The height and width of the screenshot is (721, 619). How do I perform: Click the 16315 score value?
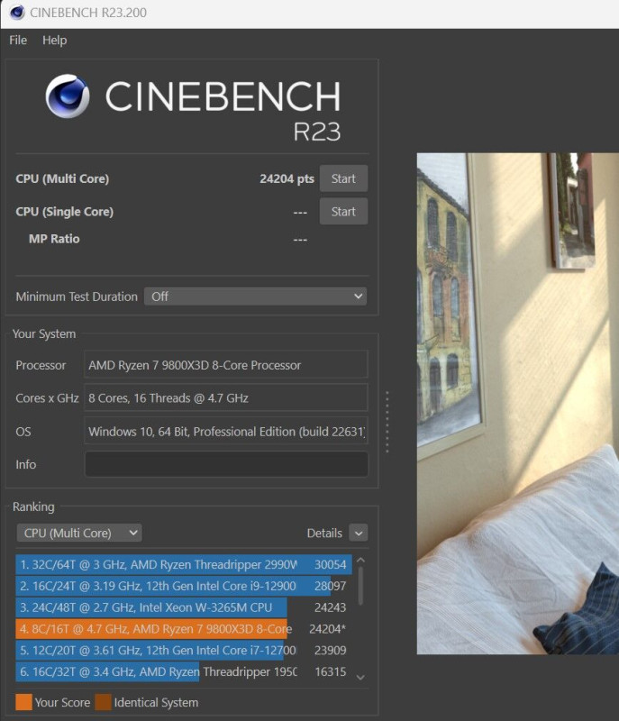(x=331, y=671)
